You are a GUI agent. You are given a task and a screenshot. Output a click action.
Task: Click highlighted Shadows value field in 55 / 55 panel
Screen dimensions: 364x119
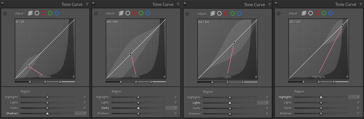pyautogui.click(x=80, y=114)
